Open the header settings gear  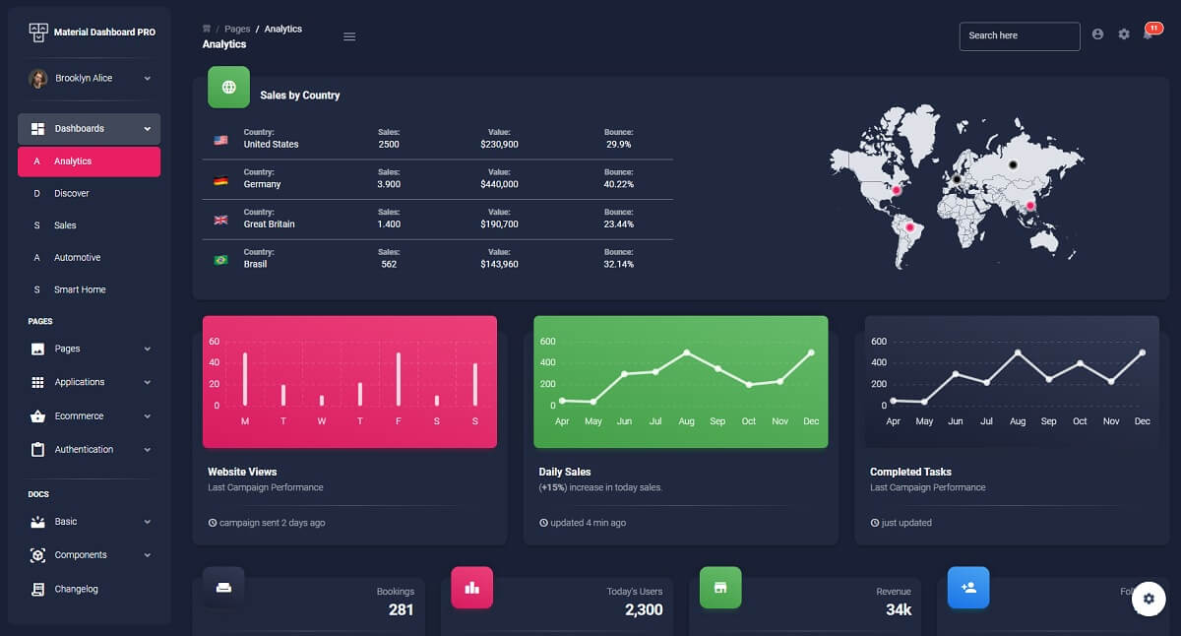click(1124, 33)
